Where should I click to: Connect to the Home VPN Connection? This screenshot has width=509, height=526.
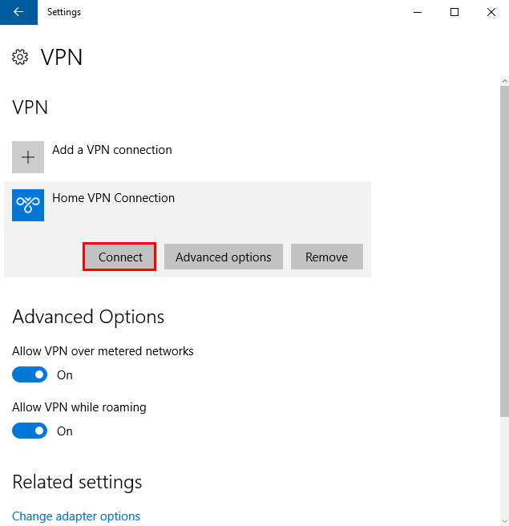click(x=120, y=257)
